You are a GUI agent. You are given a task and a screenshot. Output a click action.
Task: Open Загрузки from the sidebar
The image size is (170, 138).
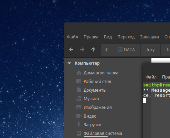coord(93,125)
